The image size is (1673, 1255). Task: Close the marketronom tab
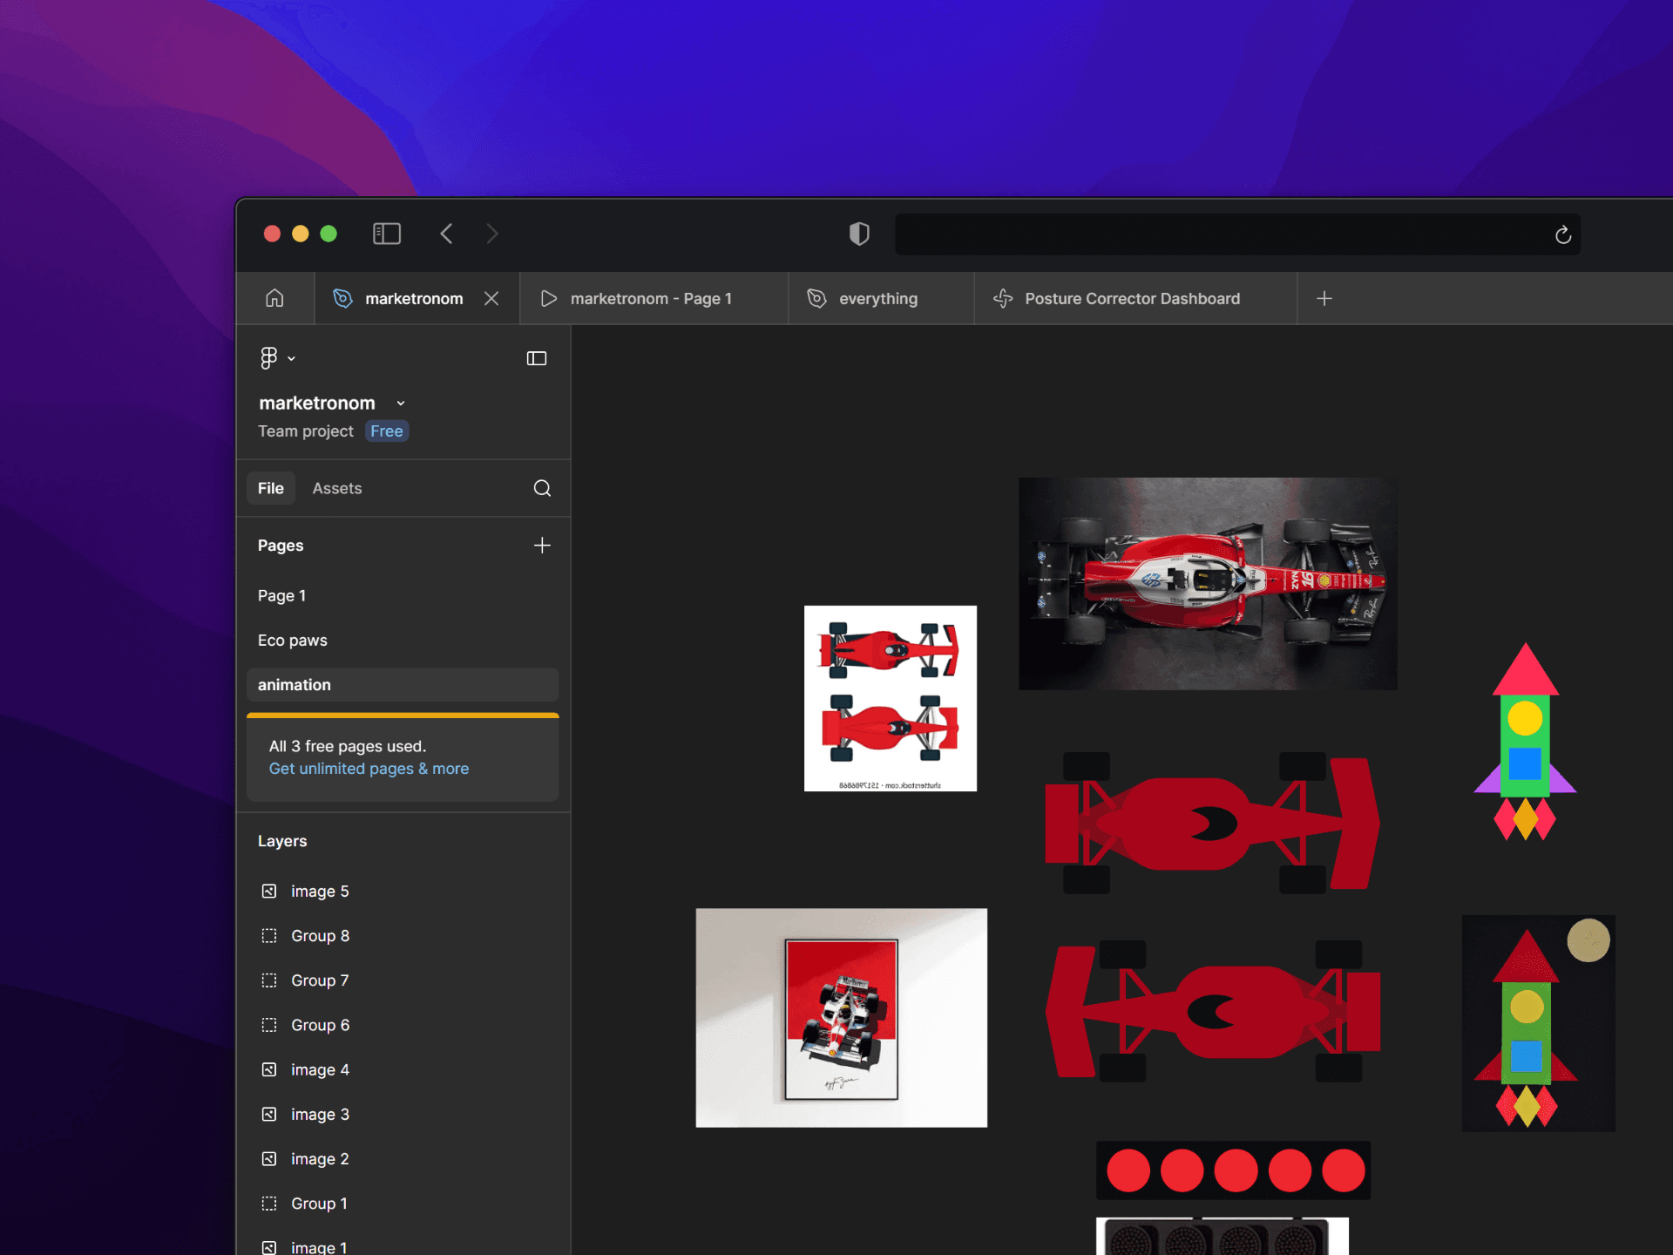click(491, 298)
